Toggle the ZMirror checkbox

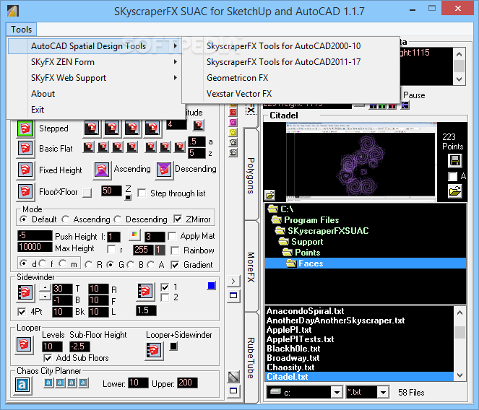click(178, 219)
